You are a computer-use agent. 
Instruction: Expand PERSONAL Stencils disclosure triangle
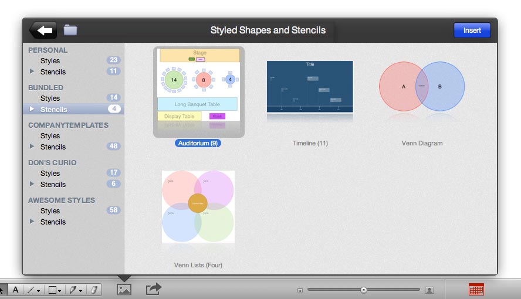point(32,72)
